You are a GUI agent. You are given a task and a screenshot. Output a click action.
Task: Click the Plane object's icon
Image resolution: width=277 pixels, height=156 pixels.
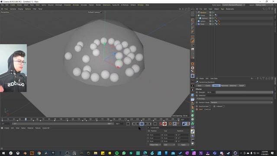199,24
